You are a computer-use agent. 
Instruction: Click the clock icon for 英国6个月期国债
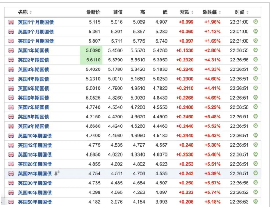click(255, 41)
